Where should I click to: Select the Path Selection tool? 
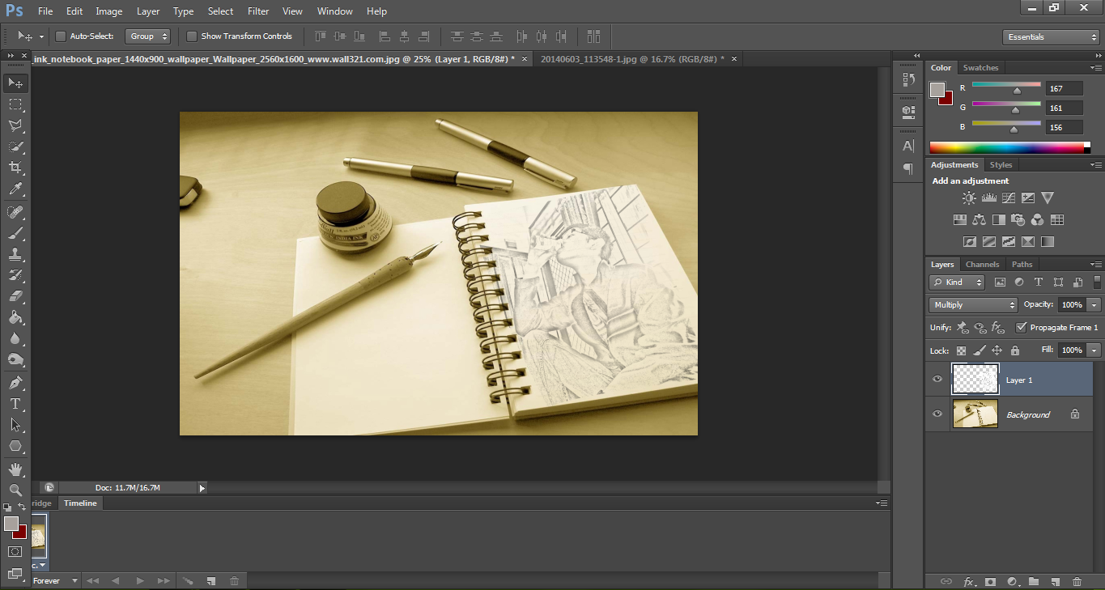tap(15, 424)
